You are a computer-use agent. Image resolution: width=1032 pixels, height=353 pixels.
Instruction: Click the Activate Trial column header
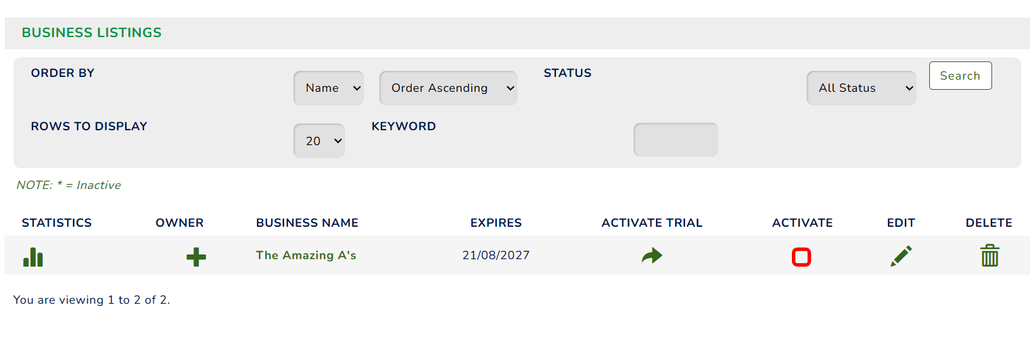pos(652,223)
